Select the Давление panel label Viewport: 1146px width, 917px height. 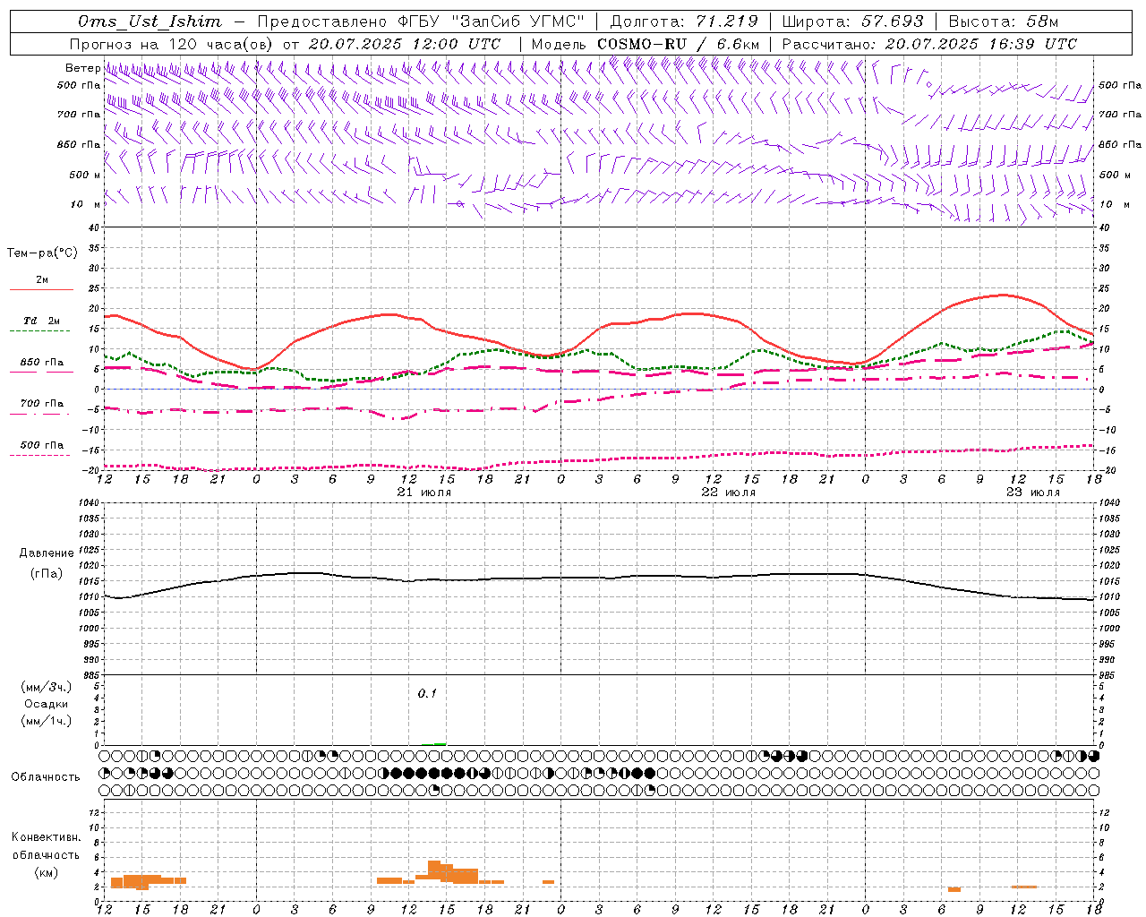tap(47, 553)
